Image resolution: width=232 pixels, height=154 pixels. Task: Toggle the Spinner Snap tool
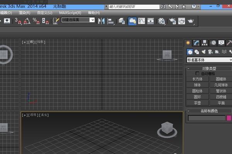[45, 21]
